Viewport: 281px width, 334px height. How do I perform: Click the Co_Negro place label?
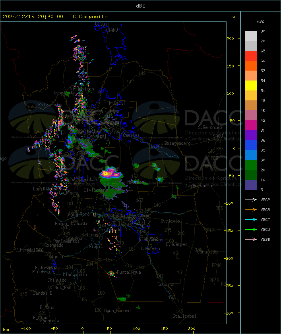point(68,193)
